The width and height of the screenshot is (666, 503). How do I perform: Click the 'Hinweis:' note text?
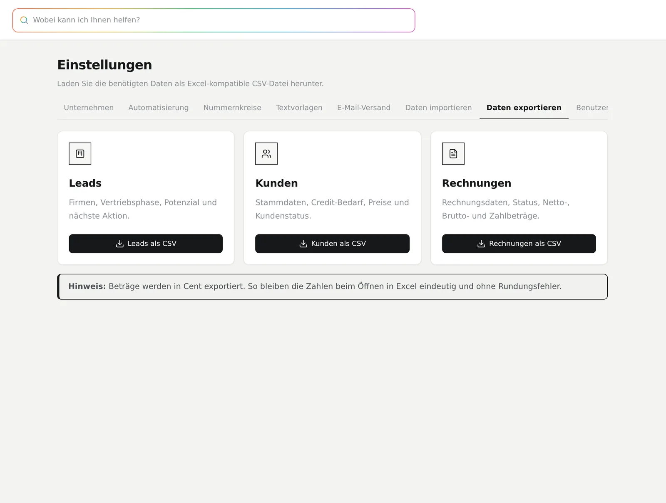point(315,286)
